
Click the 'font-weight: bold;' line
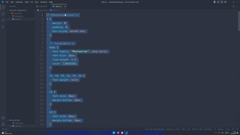pyautogui.click(x=65, y=80)
